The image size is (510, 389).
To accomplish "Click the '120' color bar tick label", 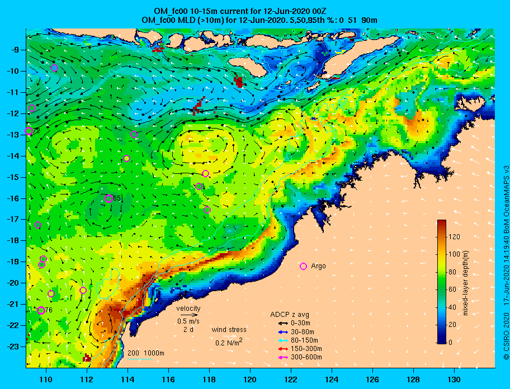I will [x=455, y=237].
